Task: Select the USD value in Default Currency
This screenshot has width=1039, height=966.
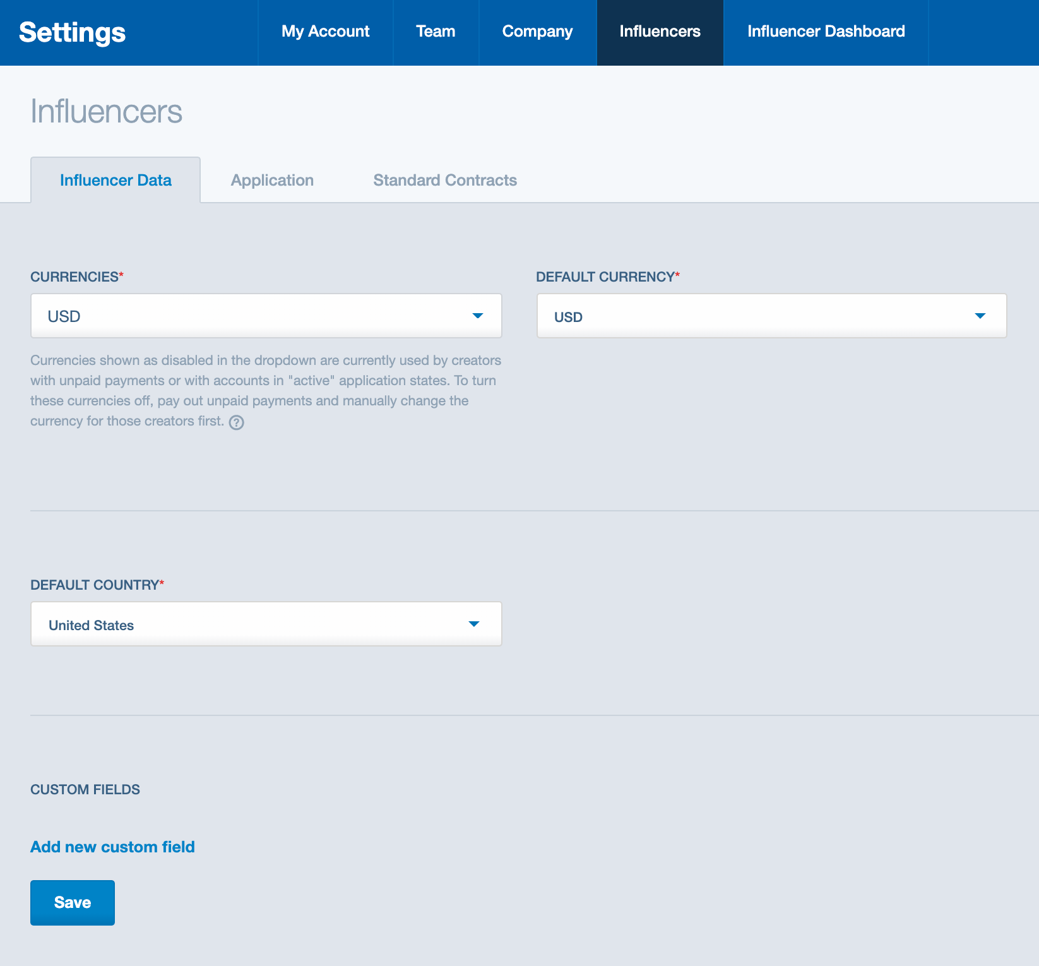Action: pos(568,317)
